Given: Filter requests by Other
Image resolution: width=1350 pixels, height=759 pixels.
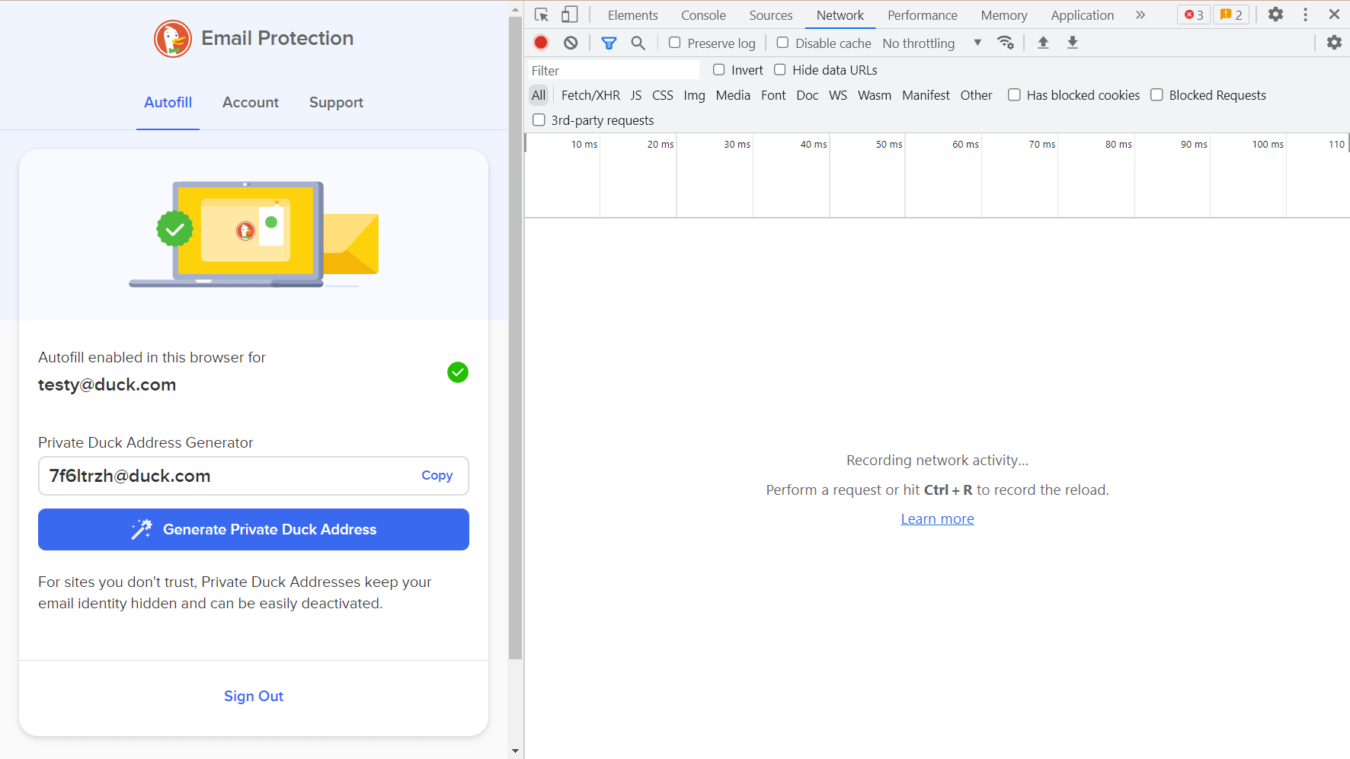Looking at the screenshot, I should [x=976, y=95].
